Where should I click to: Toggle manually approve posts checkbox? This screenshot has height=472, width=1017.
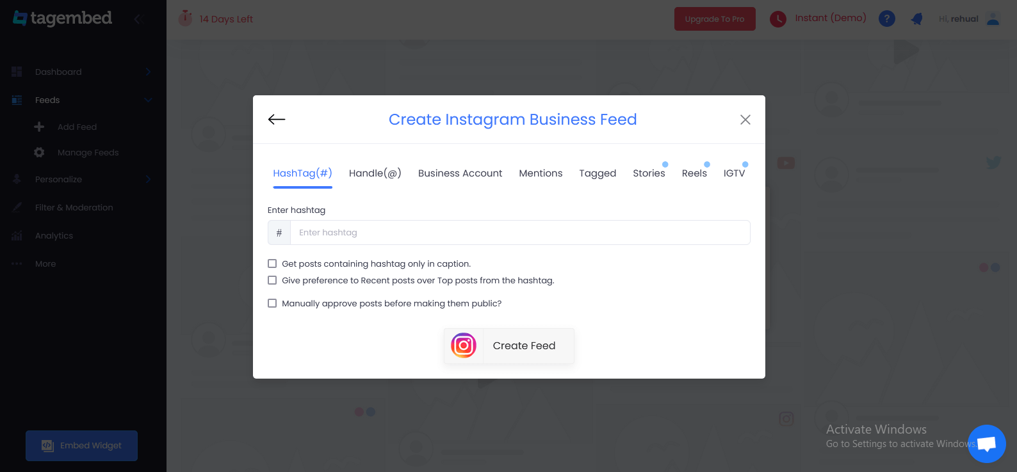point(272,303)
